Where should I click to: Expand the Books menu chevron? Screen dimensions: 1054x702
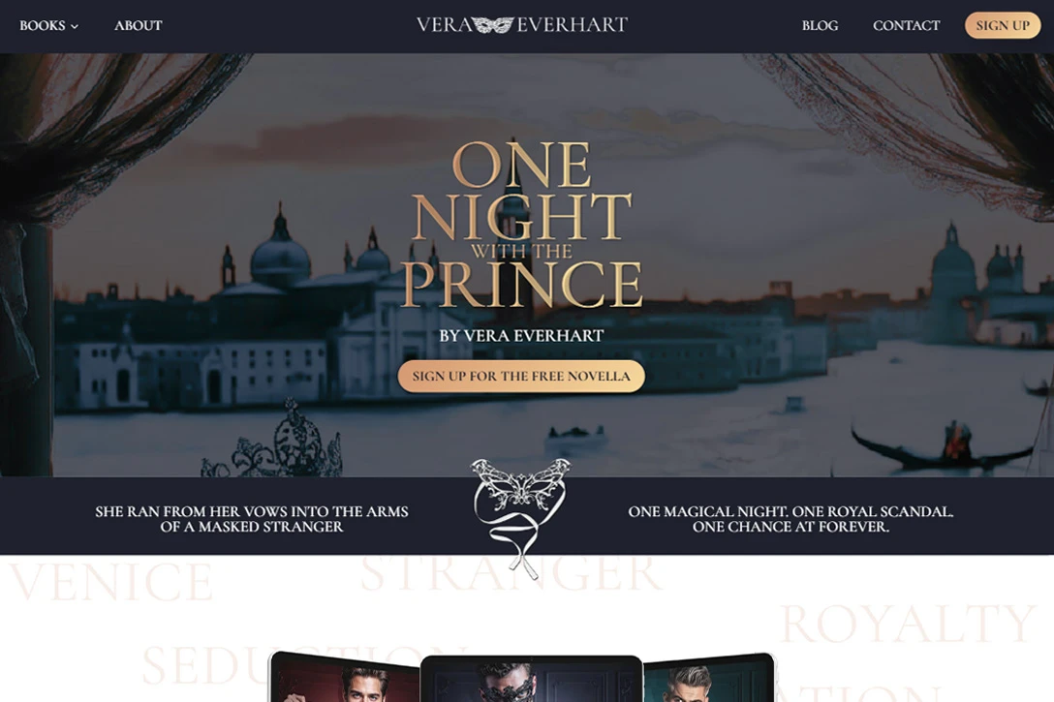[75, 27]
